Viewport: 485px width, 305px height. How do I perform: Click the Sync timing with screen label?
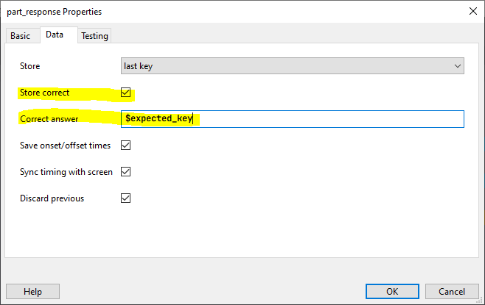(x=66, y=172)
